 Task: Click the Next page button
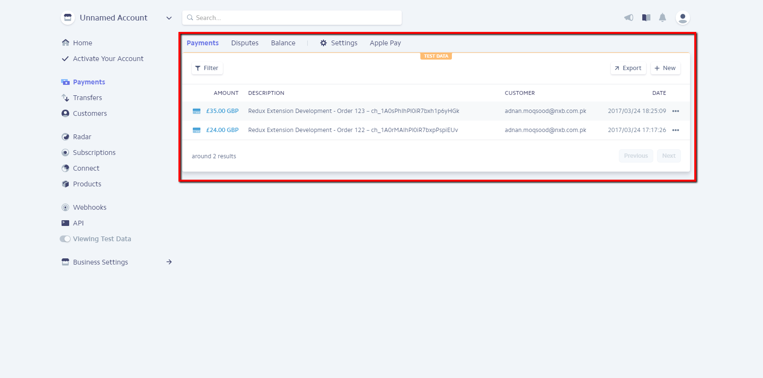click(669, 156)
